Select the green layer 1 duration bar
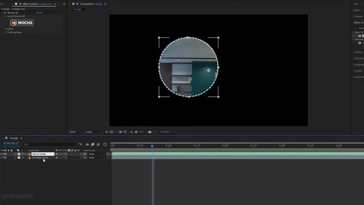 click(238, 154)
